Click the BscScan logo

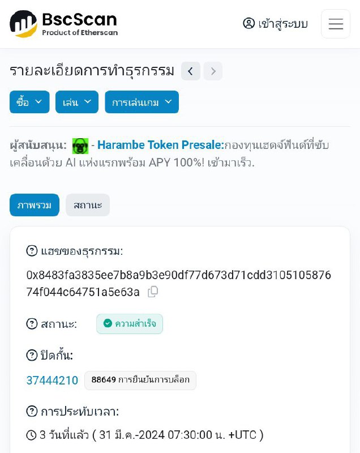pos(63,24)
